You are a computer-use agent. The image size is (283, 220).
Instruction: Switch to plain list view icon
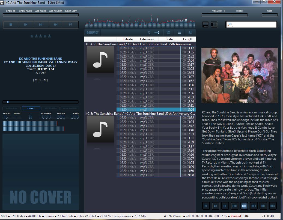pyautogui.click(x=179, y=32)
